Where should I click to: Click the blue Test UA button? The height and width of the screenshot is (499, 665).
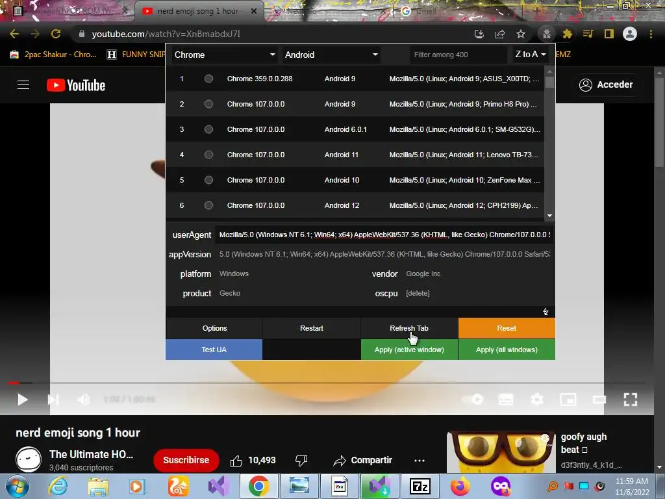click(x=214, y=350)
